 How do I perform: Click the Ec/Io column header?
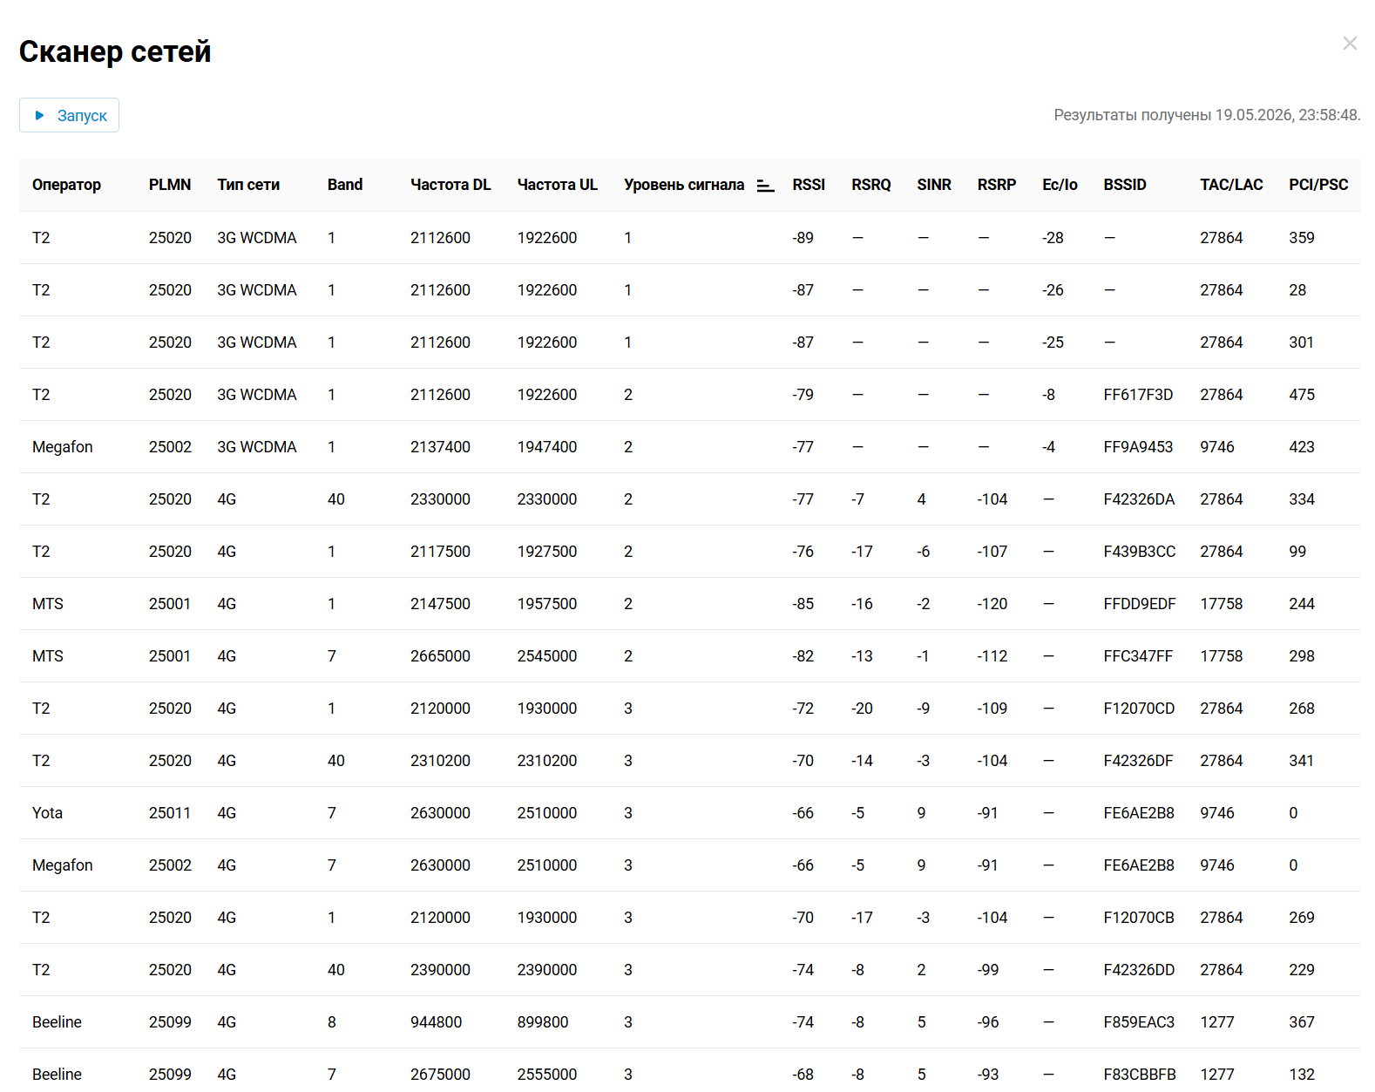pos(1060,185)
